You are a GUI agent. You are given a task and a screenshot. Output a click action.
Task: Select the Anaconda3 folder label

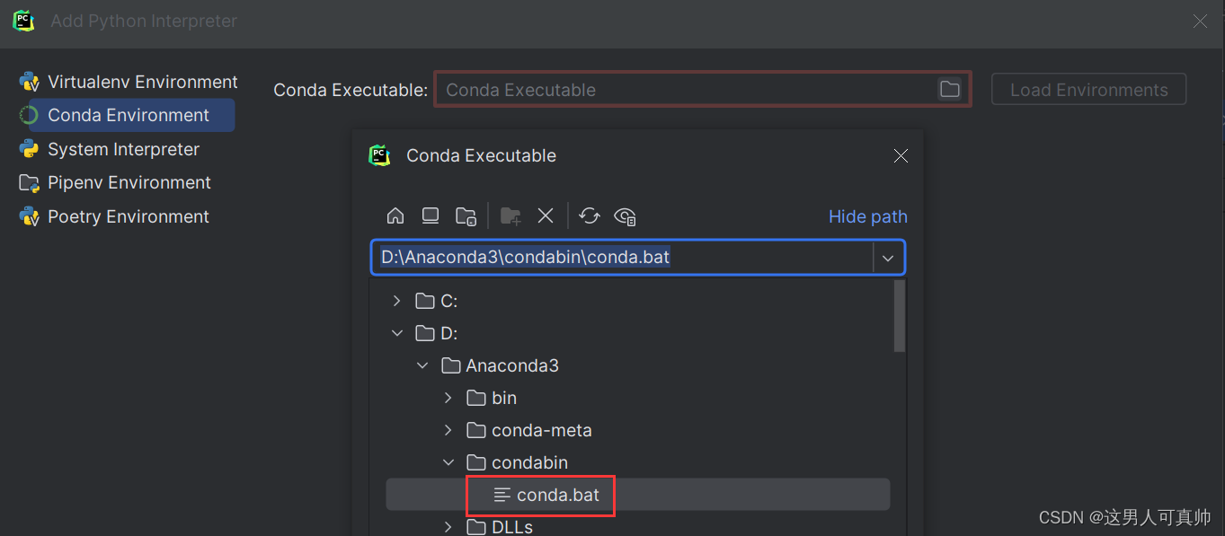pyautogui.click(x=512, y=365)
